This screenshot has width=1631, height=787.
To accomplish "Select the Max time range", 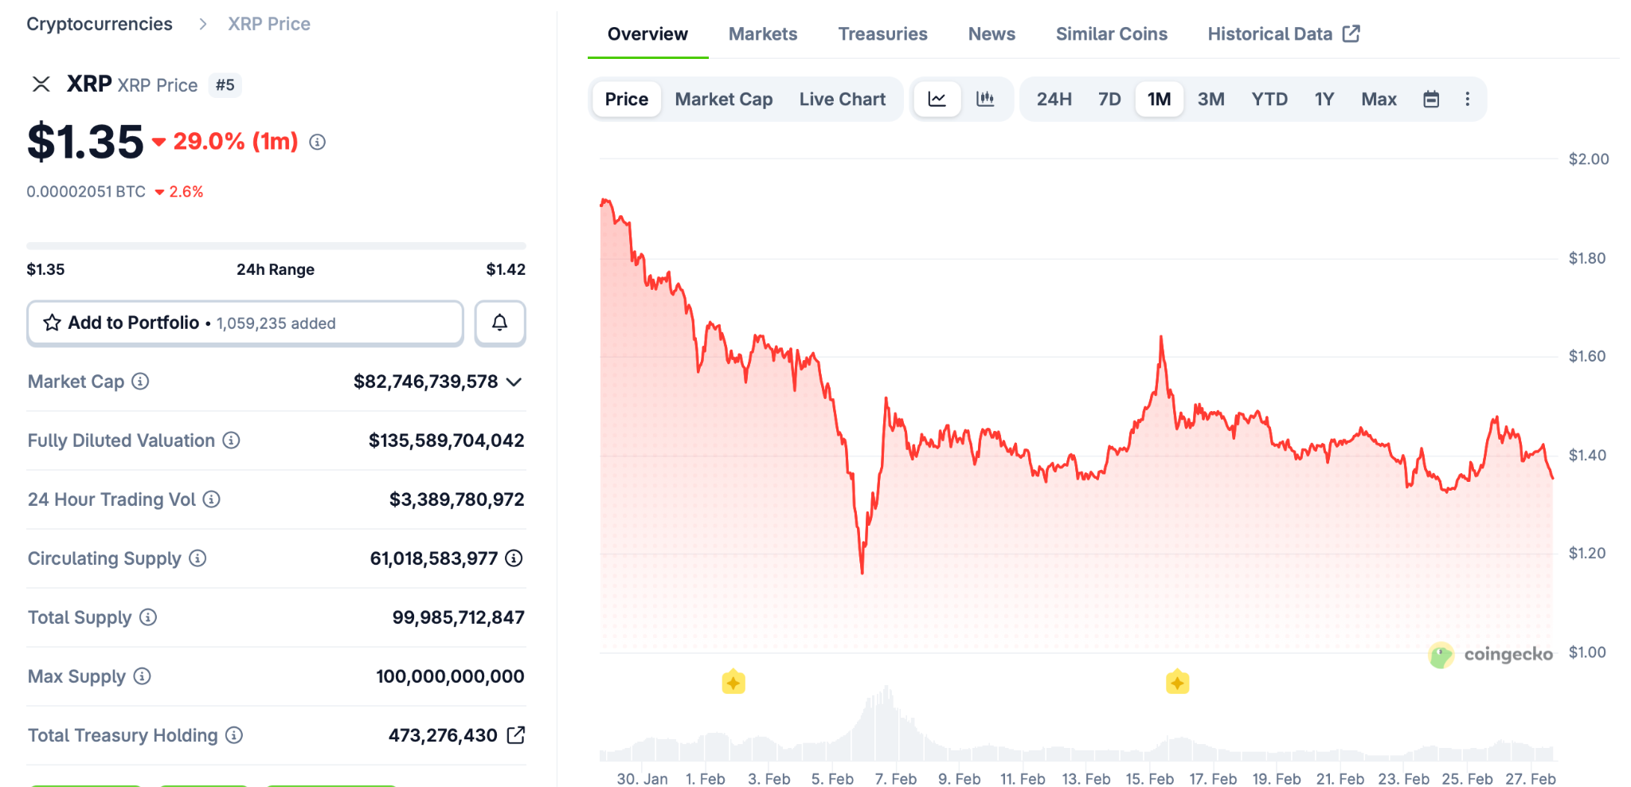I will (x=1379, y=100).
